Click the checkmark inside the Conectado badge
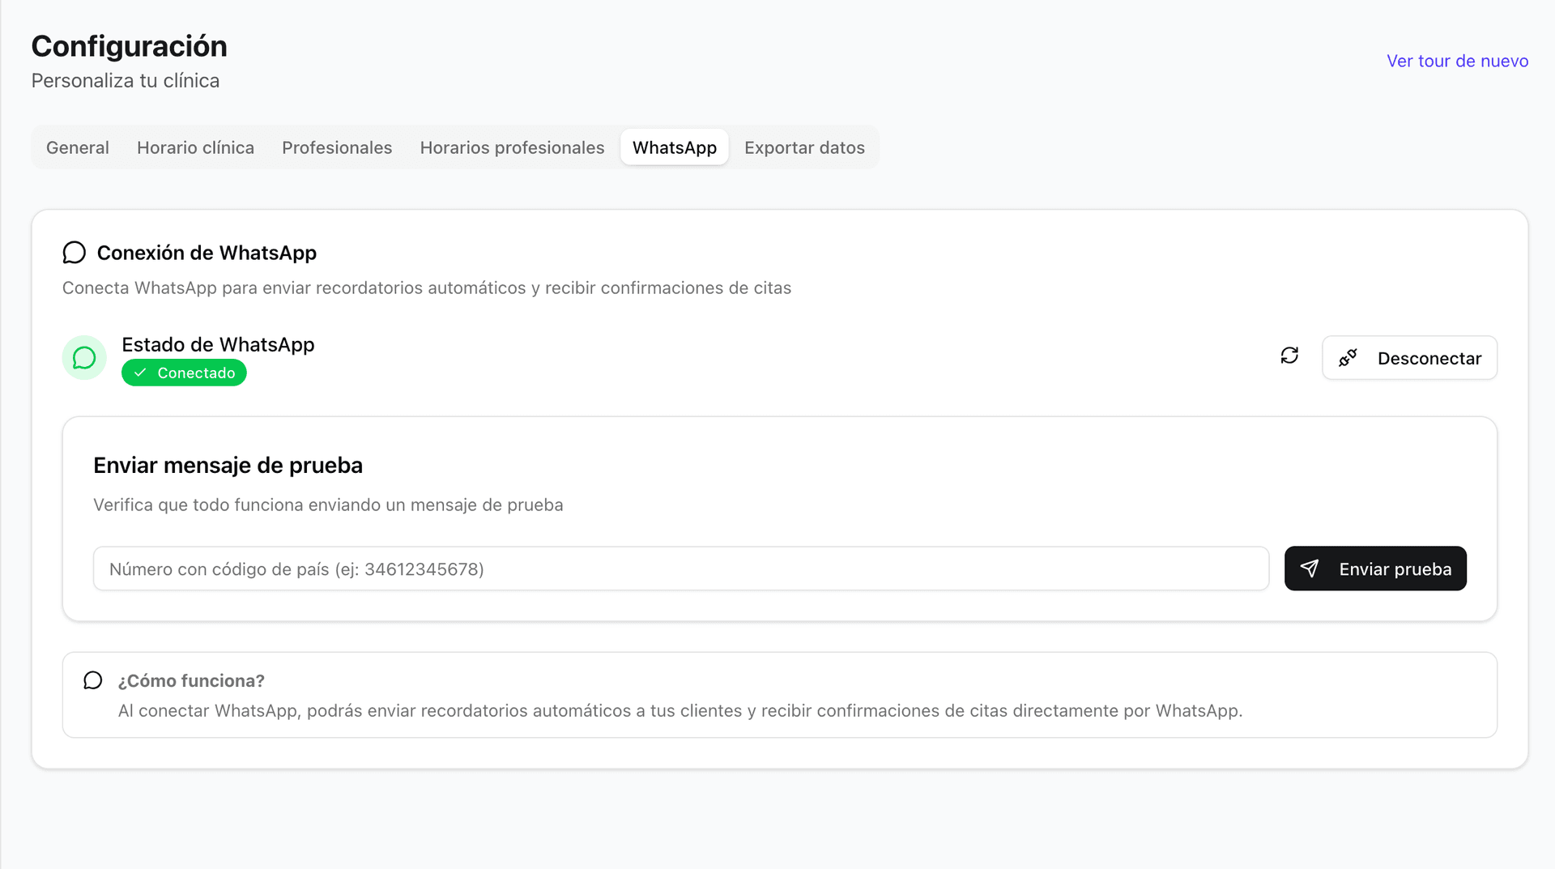Screen dimensions: 1555x869 [141, 373]
